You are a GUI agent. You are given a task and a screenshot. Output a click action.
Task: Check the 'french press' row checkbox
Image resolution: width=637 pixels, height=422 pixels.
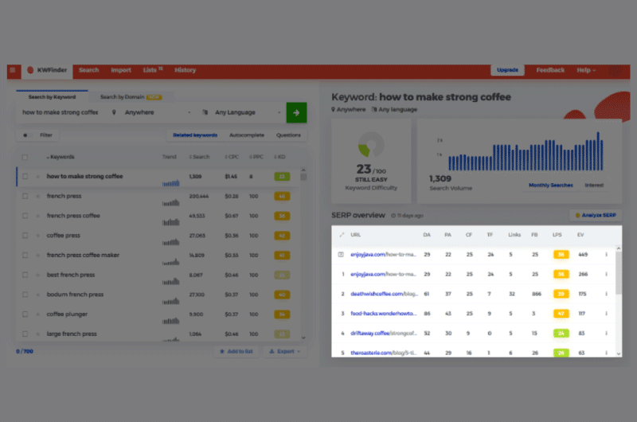[x=25, y=196]
